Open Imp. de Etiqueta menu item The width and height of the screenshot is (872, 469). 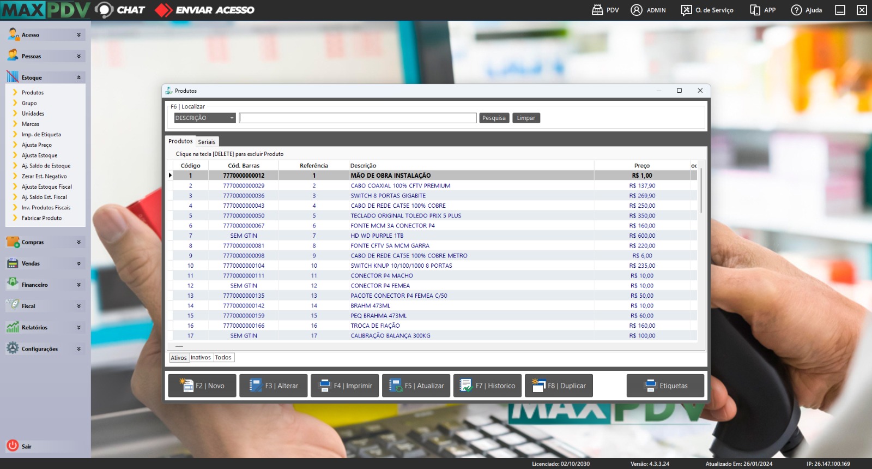coord(41,135)
